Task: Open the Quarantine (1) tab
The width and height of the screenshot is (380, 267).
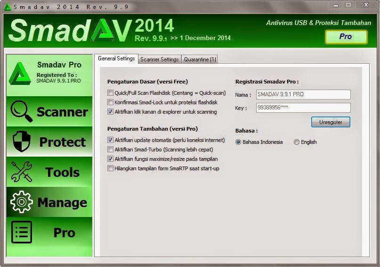Action: click(x=200, y=59)
